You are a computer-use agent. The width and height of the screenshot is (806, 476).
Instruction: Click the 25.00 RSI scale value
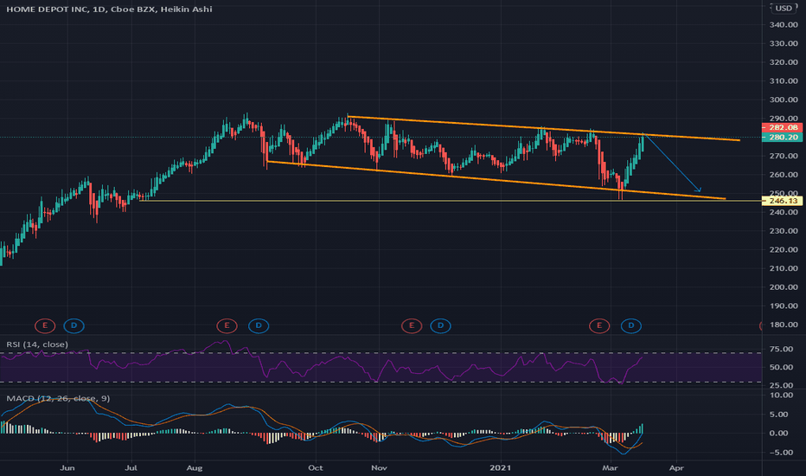(781, 385)
